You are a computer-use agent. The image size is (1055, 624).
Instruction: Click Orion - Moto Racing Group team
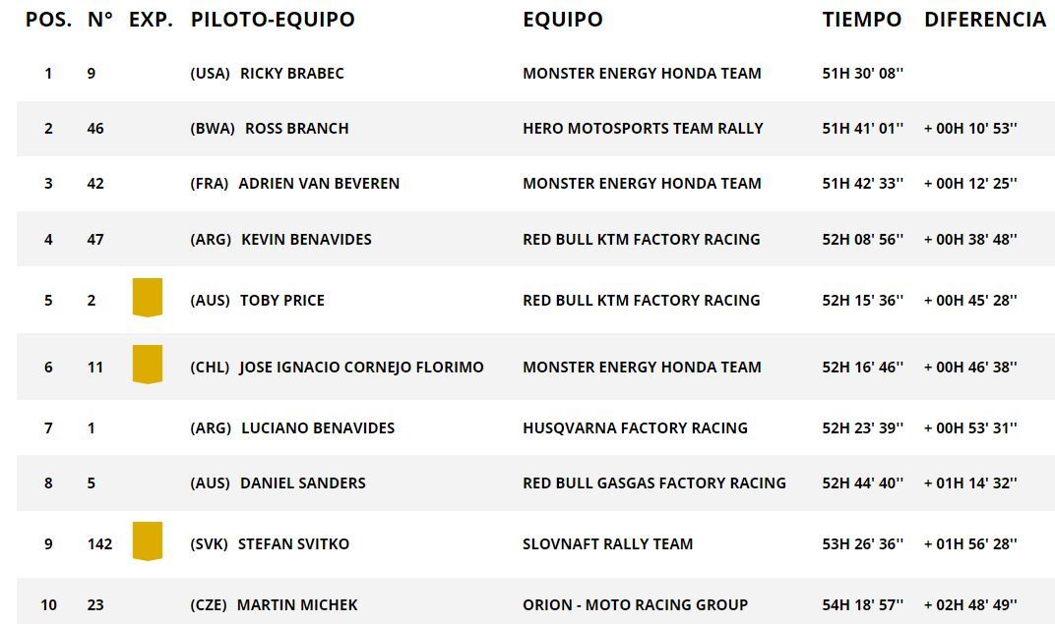(635, 605)
